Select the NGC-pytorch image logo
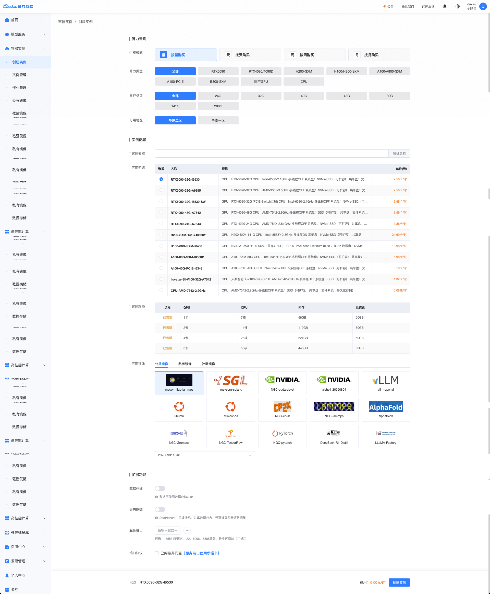This screenshot has height=594, width=490. pos(282,433)
